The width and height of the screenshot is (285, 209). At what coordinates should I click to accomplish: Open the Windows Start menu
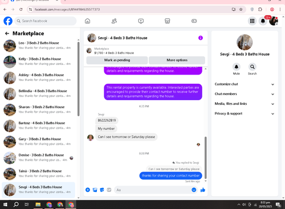(5, 204)
